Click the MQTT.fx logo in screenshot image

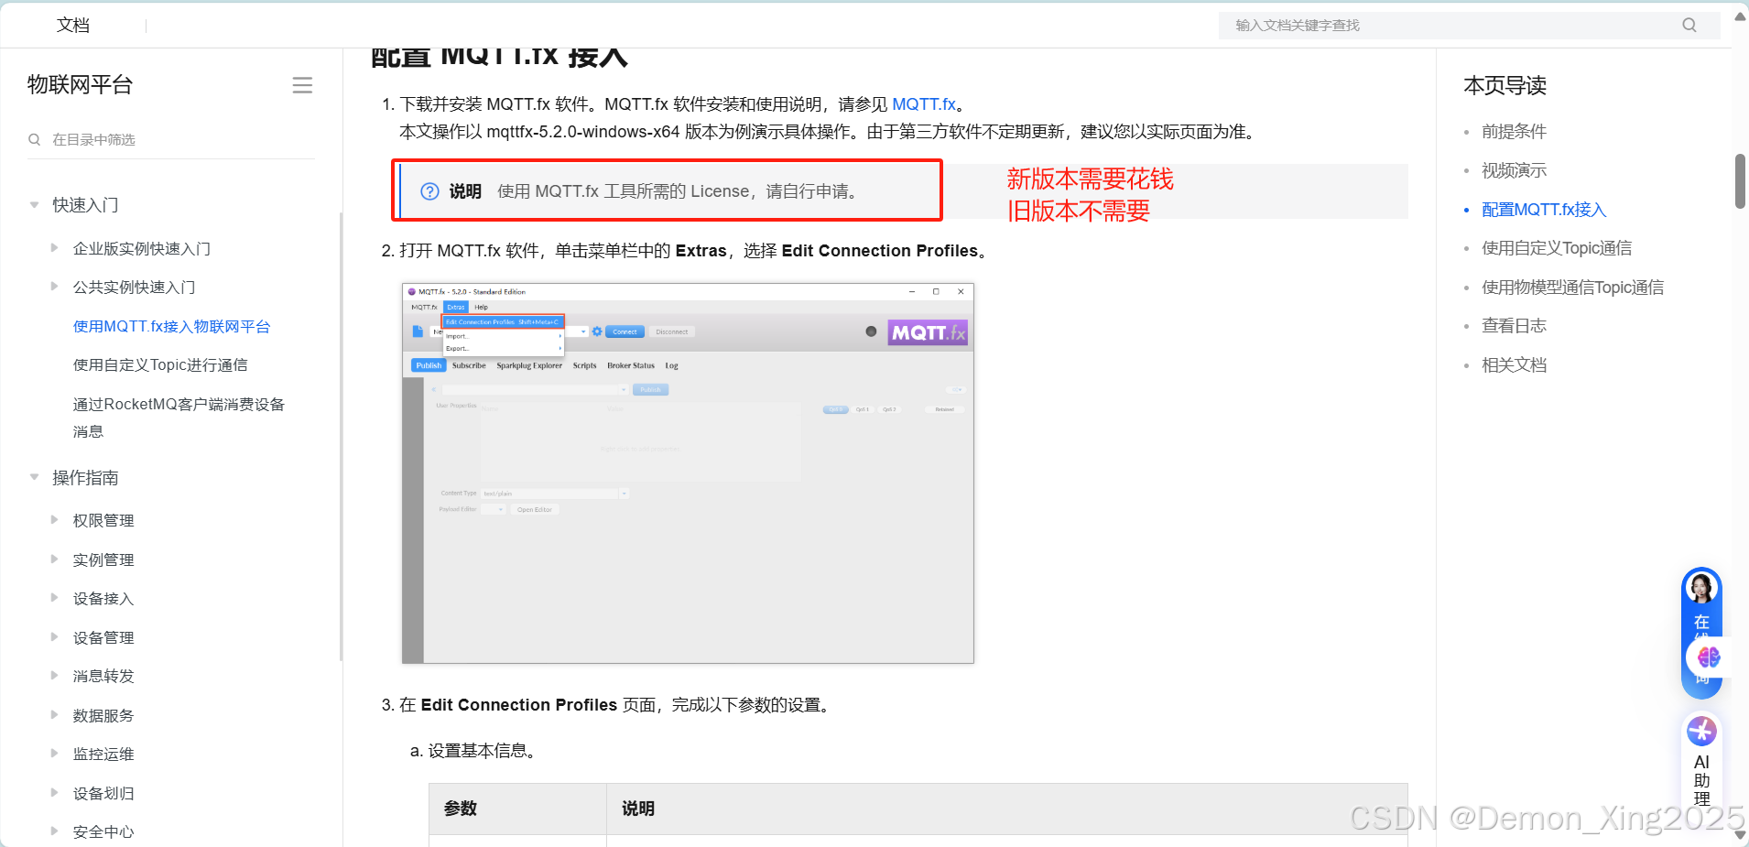928,332
